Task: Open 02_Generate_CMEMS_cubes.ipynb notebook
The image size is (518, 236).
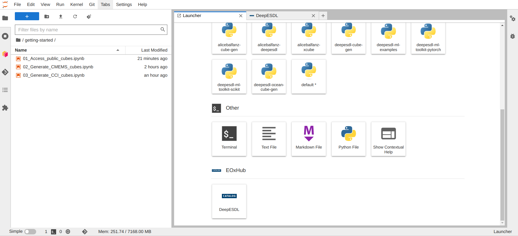Action: click(58, 67)
